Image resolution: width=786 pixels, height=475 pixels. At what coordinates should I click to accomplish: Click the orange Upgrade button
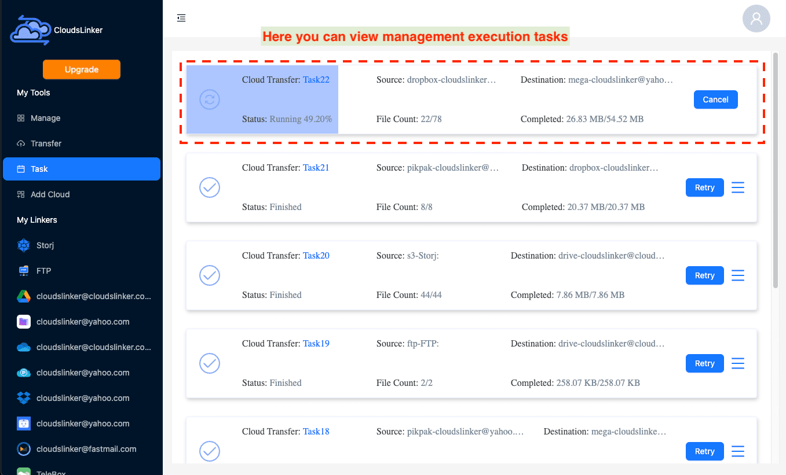pos(82,69)
